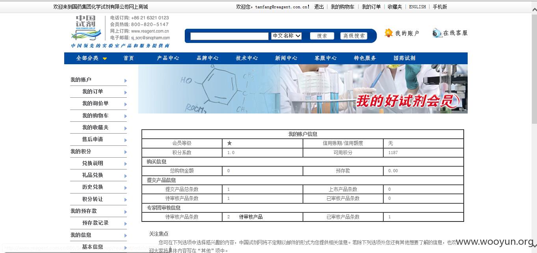Open 特色服务 navigation item
The height and width of the screenshot is (253, 537).
(365, 58)
